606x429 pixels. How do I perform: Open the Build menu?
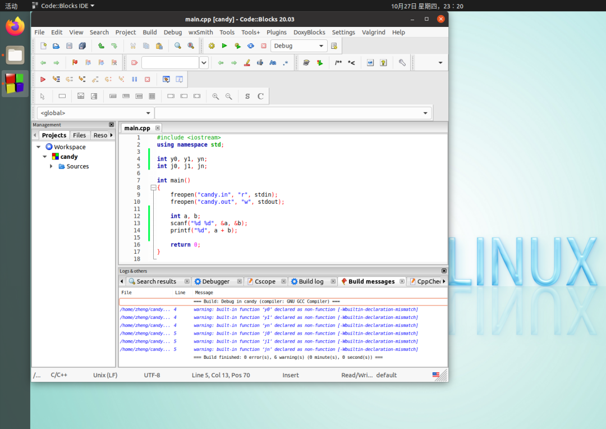150,32
